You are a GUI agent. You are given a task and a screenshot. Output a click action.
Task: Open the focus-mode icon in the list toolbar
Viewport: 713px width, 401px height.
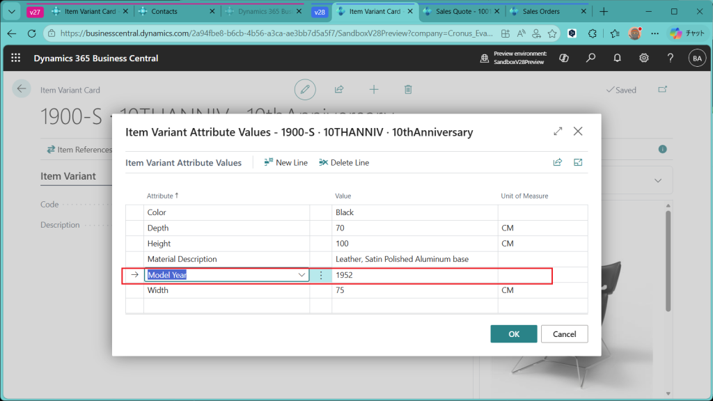(x=578, y=163)
